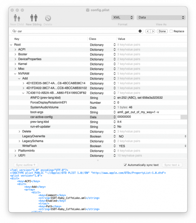Go to previous search match

pos(148,31)
